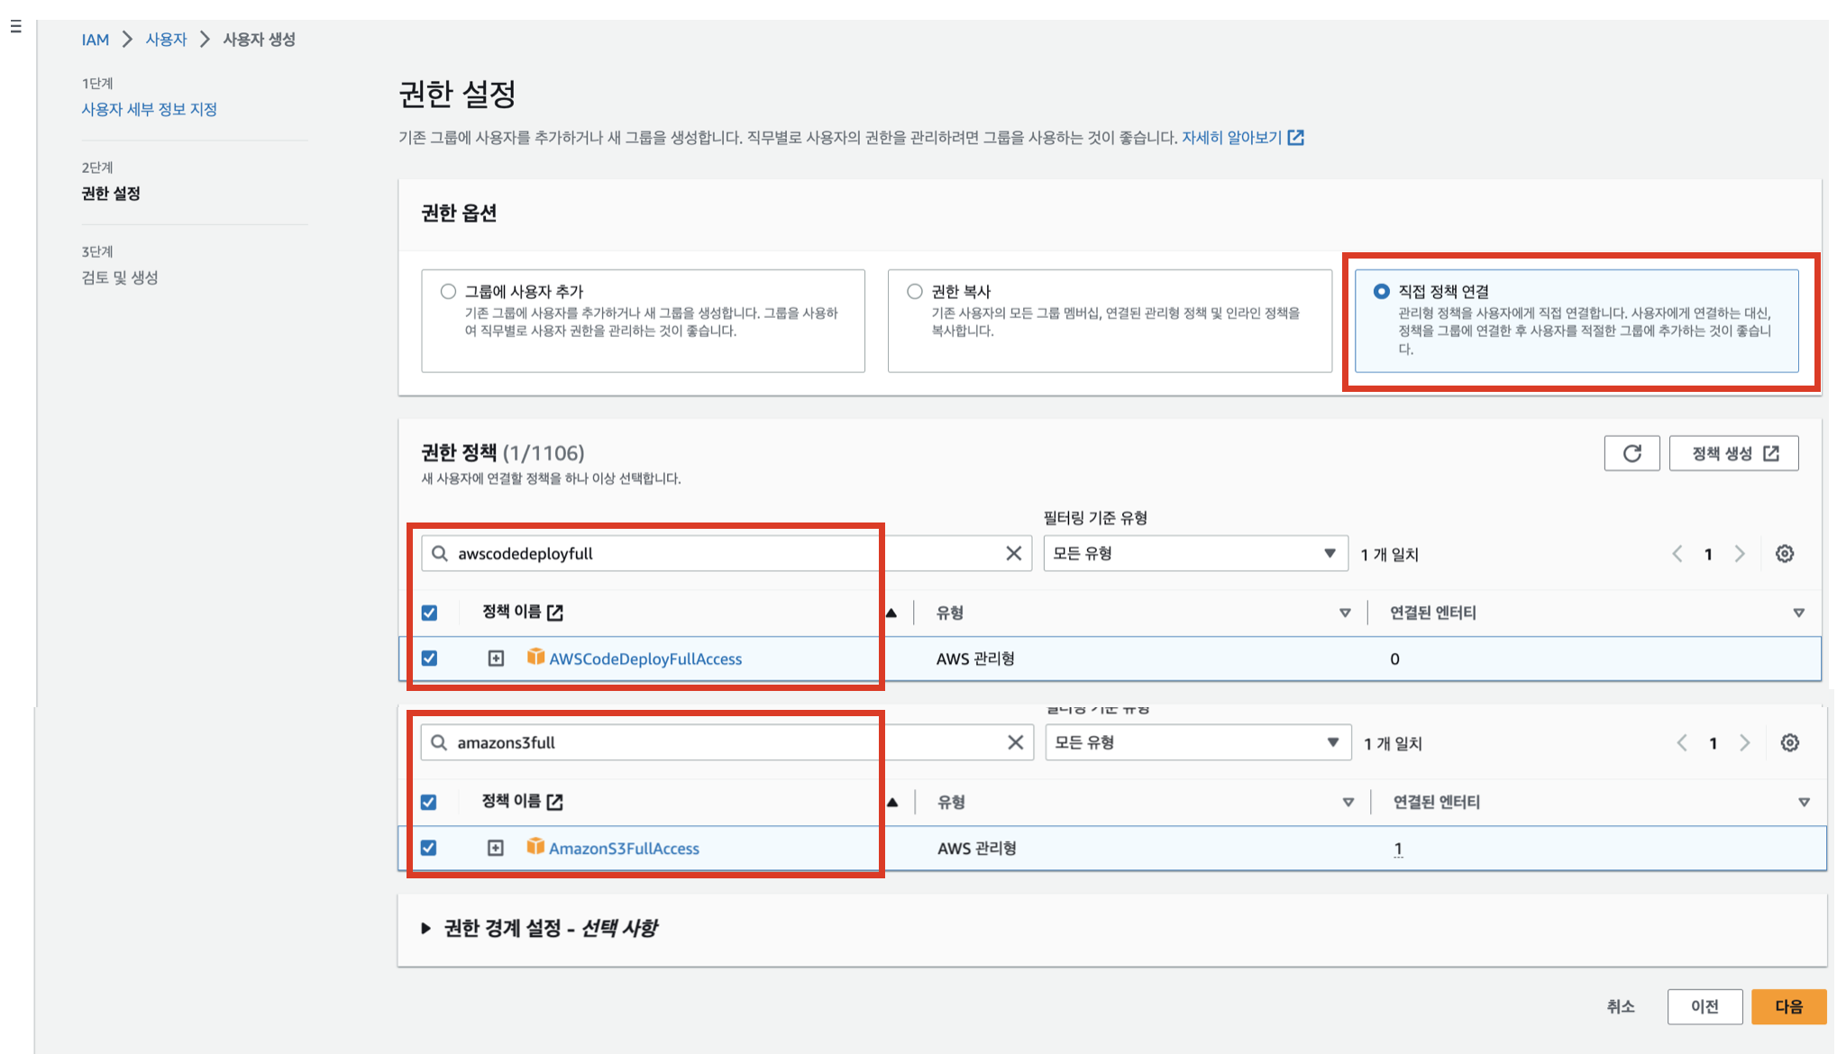This screenshot has width=1837, height=1054.
Task: Click 취소 to cancel user creation
Action: pos(1620,1006)
